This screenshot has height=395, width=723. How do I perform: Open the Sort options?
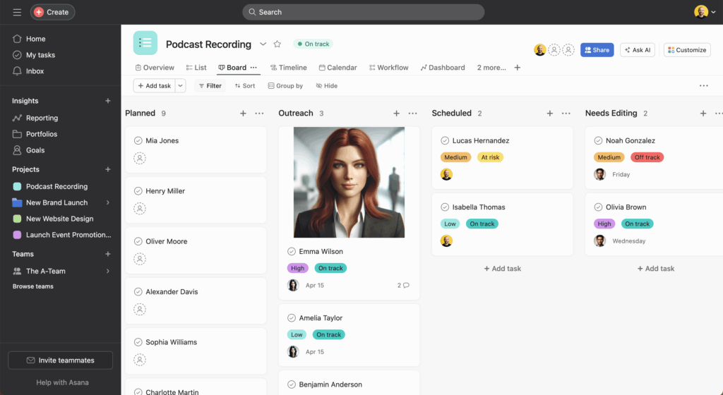click(245, 85)
